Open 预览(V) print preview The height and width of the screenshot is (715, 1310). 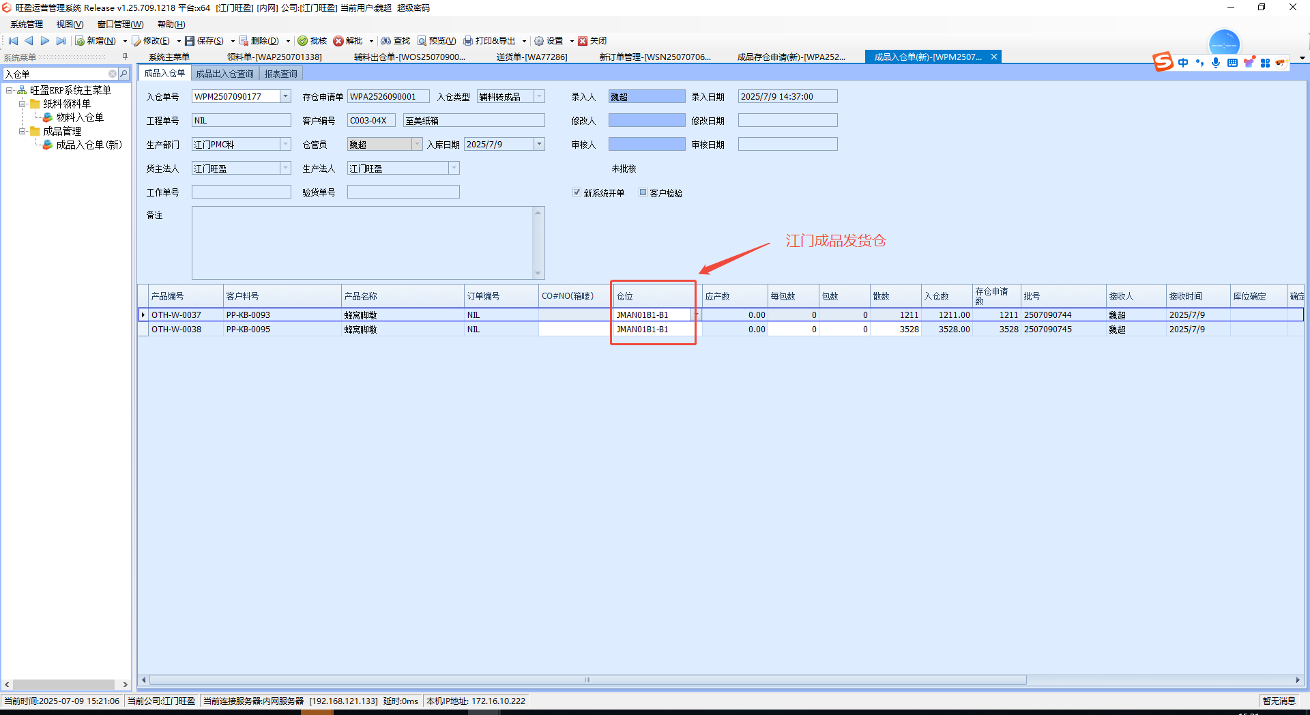(x=437, y=41)
